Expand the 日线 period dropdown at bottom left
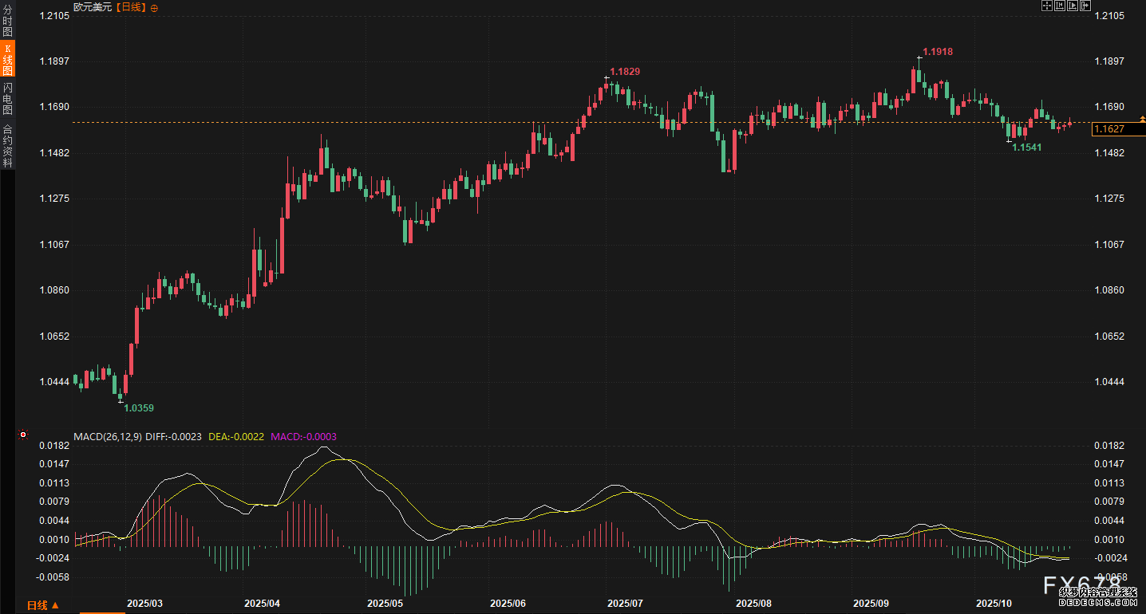Viewport: 1146px width, 614px height. coord(43,605)
